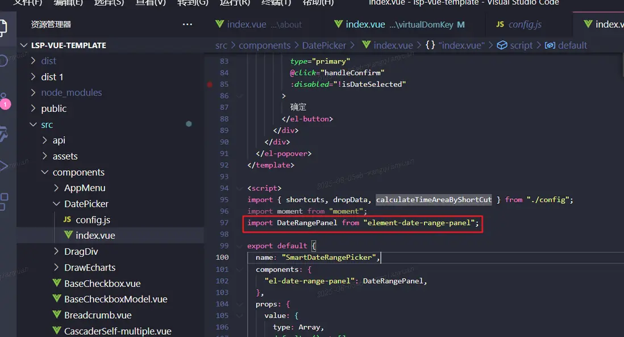Click highlighted calculateTimeAreaByShortCut identifier
The width and height of the screenshot is (624, 337).
[434, 200]
